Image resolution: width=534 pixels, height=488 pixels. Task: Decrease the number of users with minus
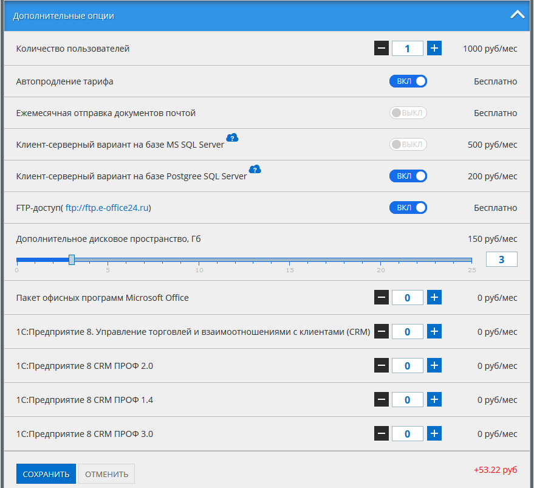(x=381, y=49)
